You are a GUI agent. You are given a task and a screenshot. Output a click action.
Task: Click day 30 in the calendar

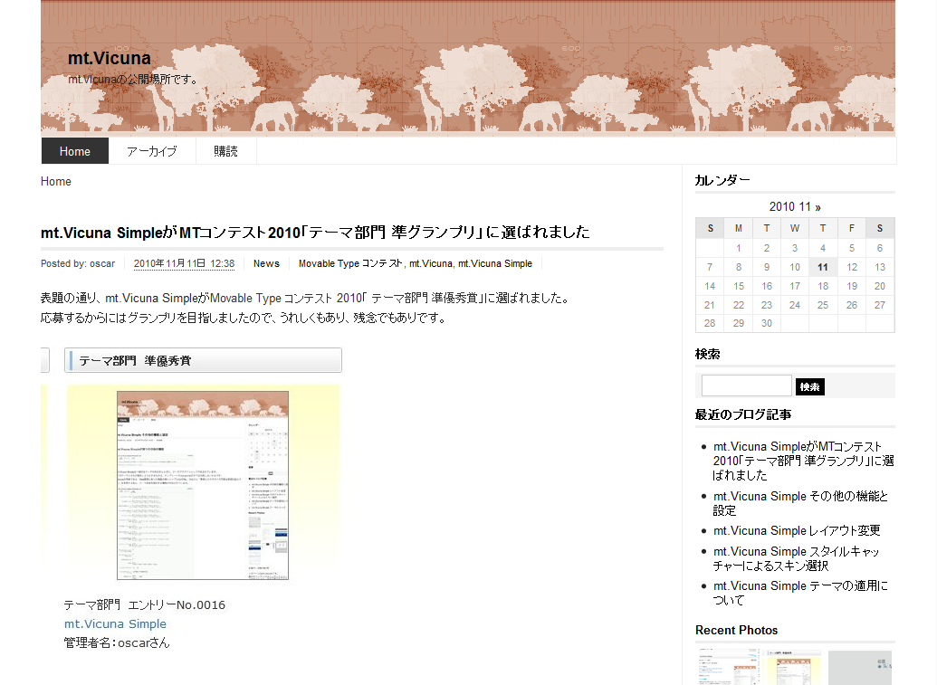click(x=767, y=323)
